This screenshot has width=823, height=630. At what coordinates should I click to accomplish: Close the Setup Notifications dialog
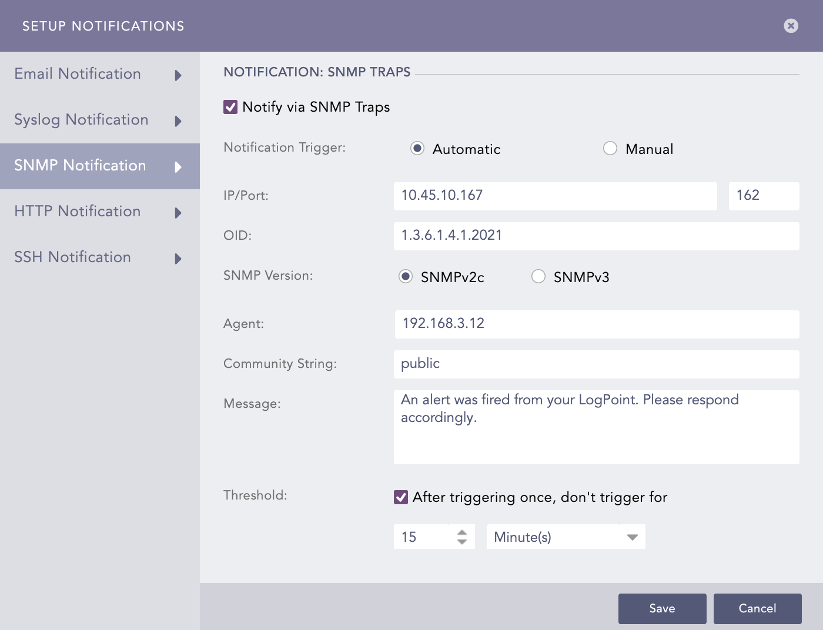(x=791, y=25)
